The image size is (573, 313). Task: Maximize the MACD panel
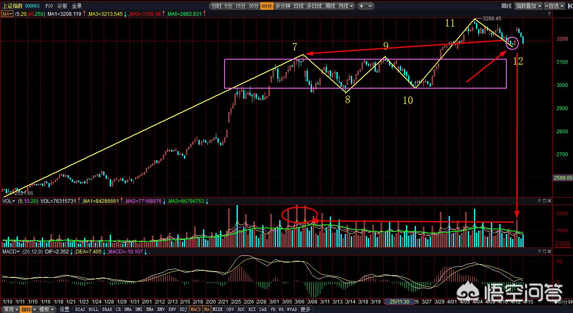coord(544,251)
